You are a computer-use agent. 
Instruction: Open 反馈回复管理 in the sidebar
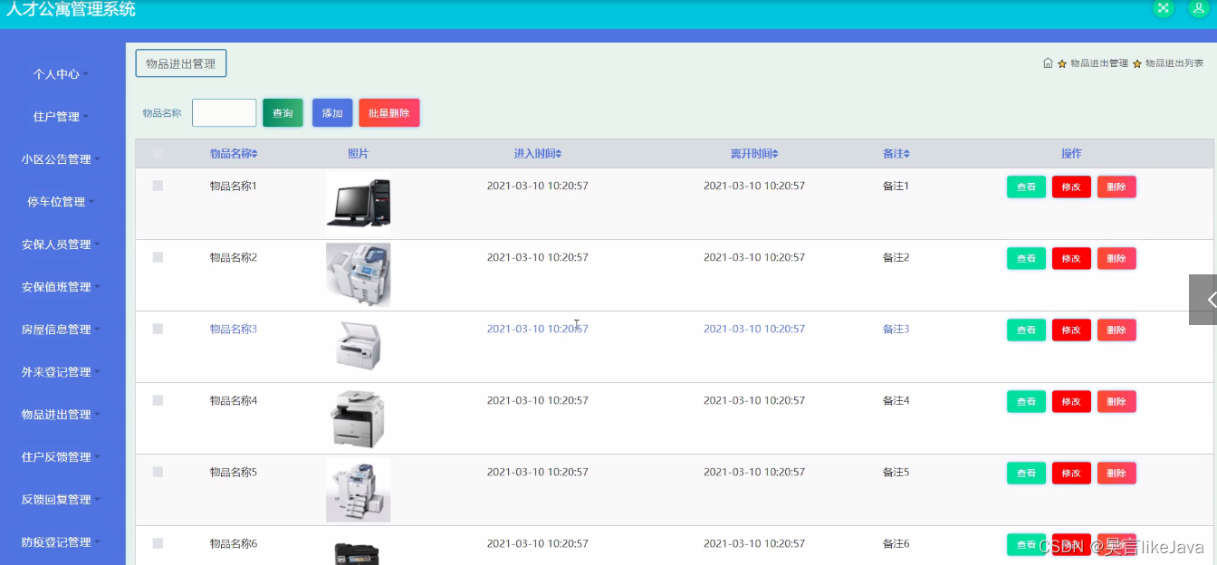62,500
